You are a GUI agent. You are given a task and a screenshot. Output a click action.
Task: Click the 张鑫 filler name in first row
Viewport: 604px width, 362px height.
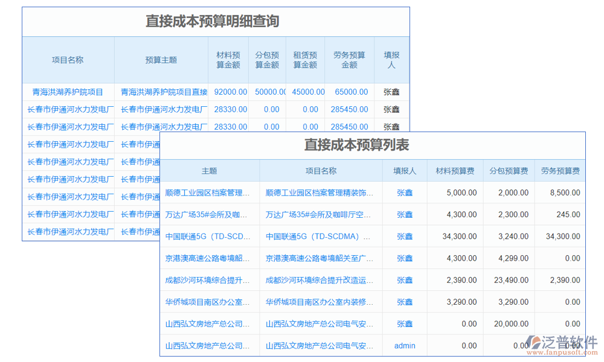391,92
